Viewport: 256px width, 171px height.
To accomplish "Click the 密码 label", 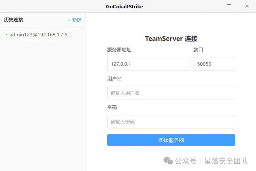I will tap(112, 108).
